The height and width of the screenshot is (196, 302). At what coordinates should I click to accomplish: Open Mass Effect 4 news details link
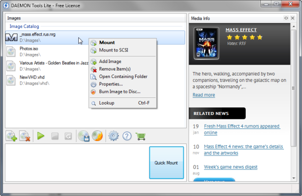(243, 149)
